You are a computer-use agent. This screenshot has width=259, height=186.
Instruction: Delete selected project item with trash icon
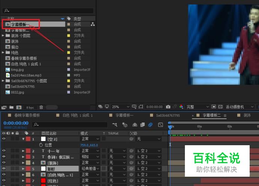pyautogui.click(x=41, y=107)
